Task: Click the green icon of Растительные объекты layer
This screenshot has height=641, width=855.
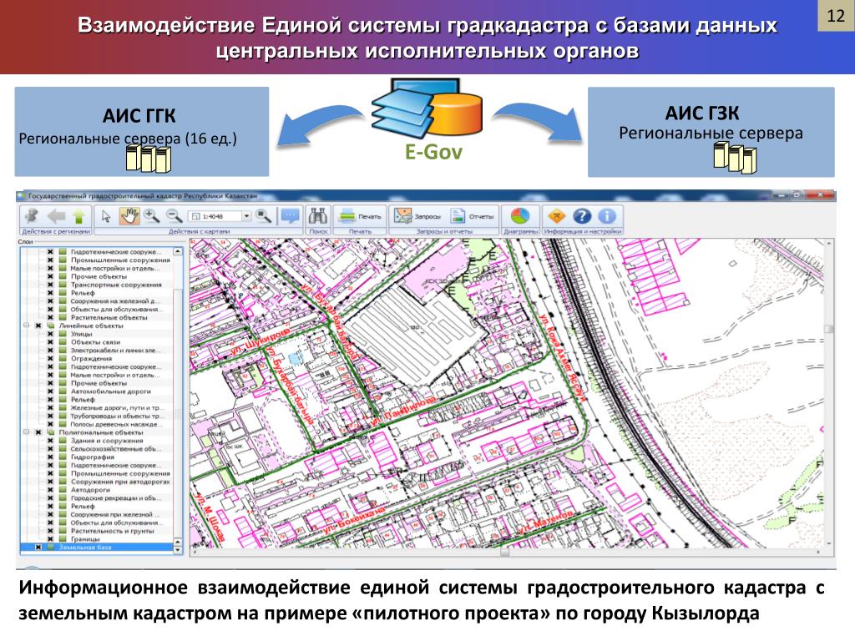Action: pyautogui.click(x=63, y=317)
